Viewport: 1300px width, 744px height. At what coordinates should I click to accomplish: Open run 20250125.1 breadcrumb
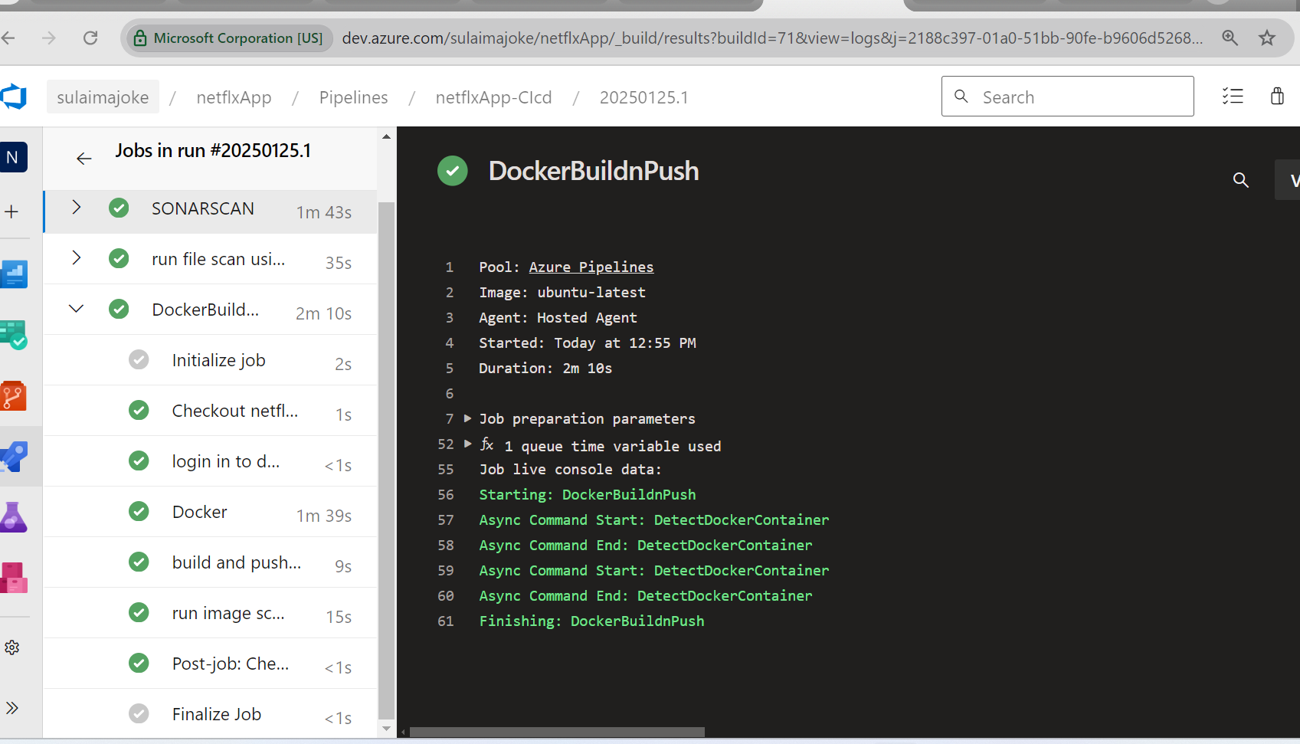(x=643, y=97)
